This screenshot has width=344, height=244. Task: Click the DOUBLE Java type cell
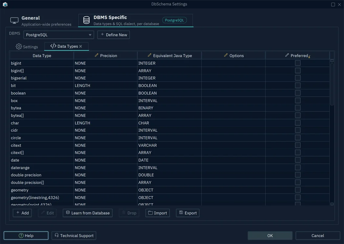[x=169, y=175]
